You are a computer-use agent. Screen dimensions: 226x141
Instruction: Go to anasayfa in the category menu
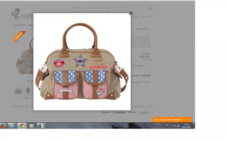point(20,25)
